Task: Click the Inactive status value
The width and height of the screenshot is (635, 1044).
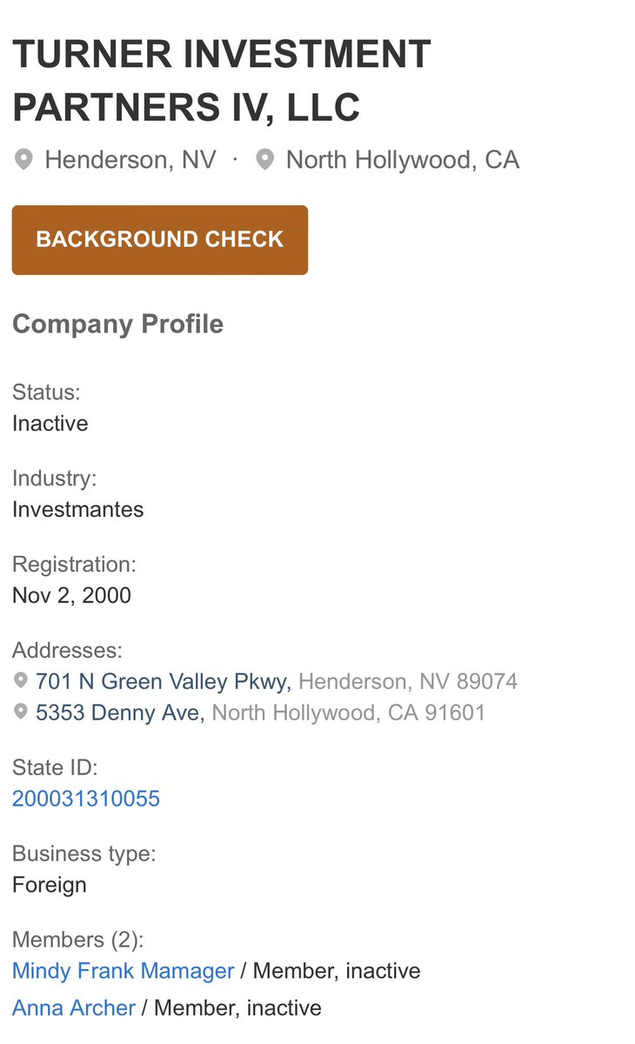Action: coord(50,424)
